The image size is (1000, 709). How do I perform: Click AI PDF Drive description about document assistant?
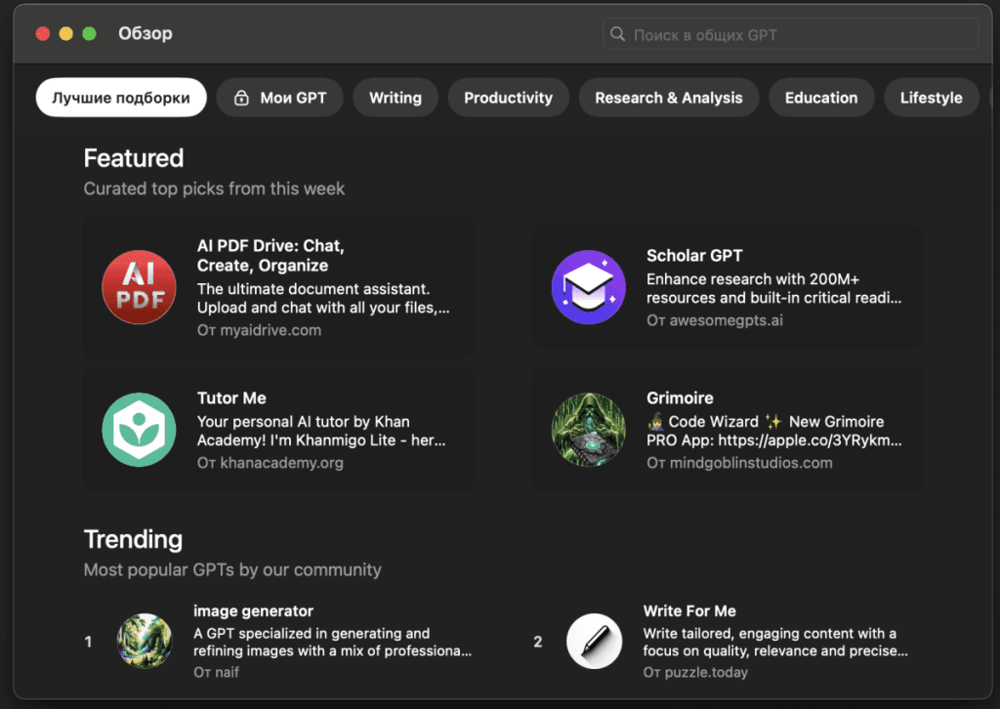click(323, 299)
